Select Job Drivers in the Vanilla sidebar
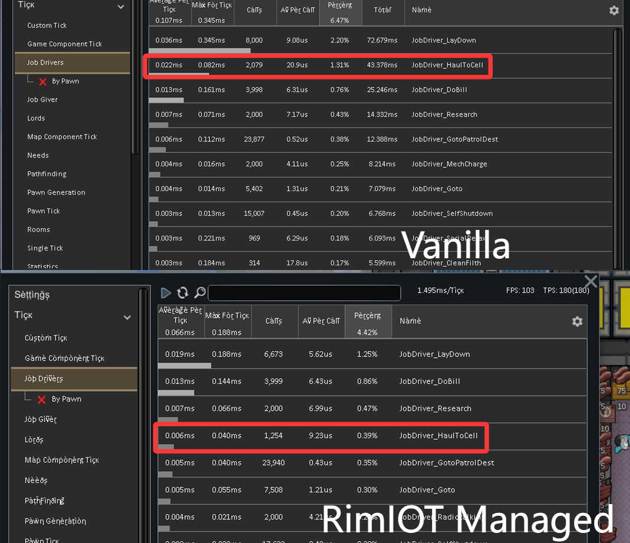This screenshot has width=630, height=543. pos(72,62)
